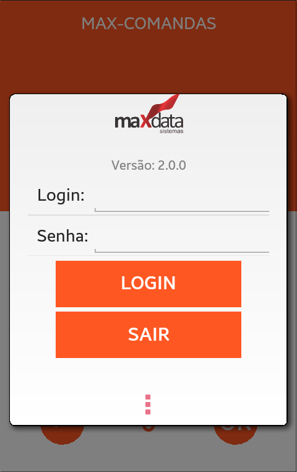The height and width of the screenshot is (472, 297).
Task: Click the MAX-COMANDAS header title
Action: (x=148, y=24)
